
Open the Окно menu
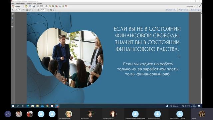35,3
